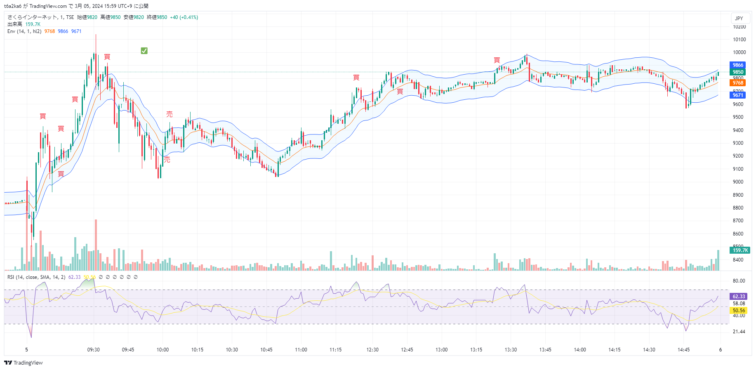The image size is (756, 370).
Task: Click the 買 buy marker near the 13:30 peak
Action: click(497, 60)
